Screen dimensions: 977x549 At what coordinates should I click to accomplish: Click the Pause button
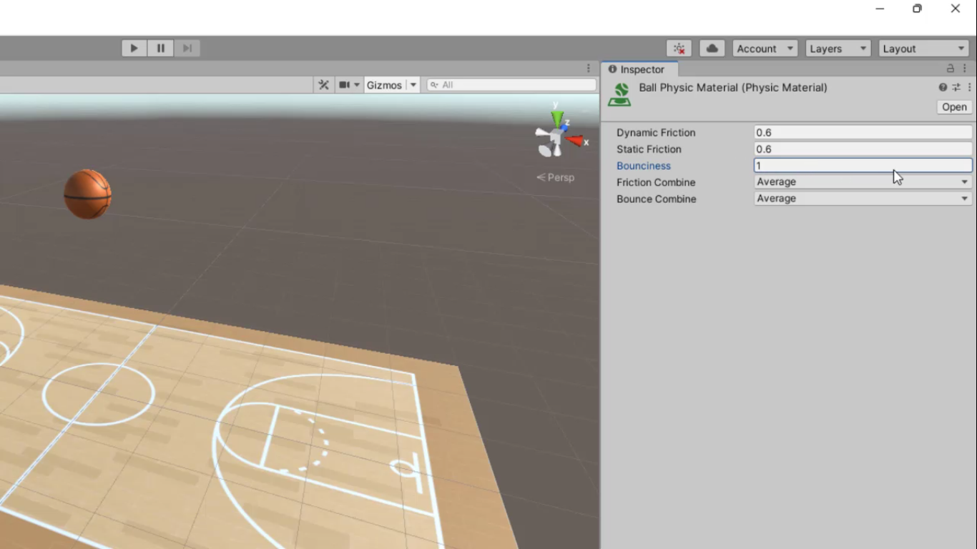click(161, 48)
